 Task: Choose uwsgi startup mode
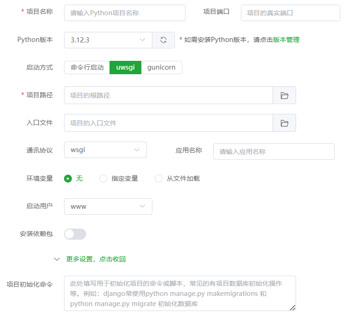coord(125,67)
